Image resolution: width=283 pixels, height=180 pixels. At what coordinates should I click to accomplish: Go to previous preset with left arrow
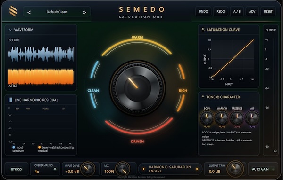pos(29,12)
